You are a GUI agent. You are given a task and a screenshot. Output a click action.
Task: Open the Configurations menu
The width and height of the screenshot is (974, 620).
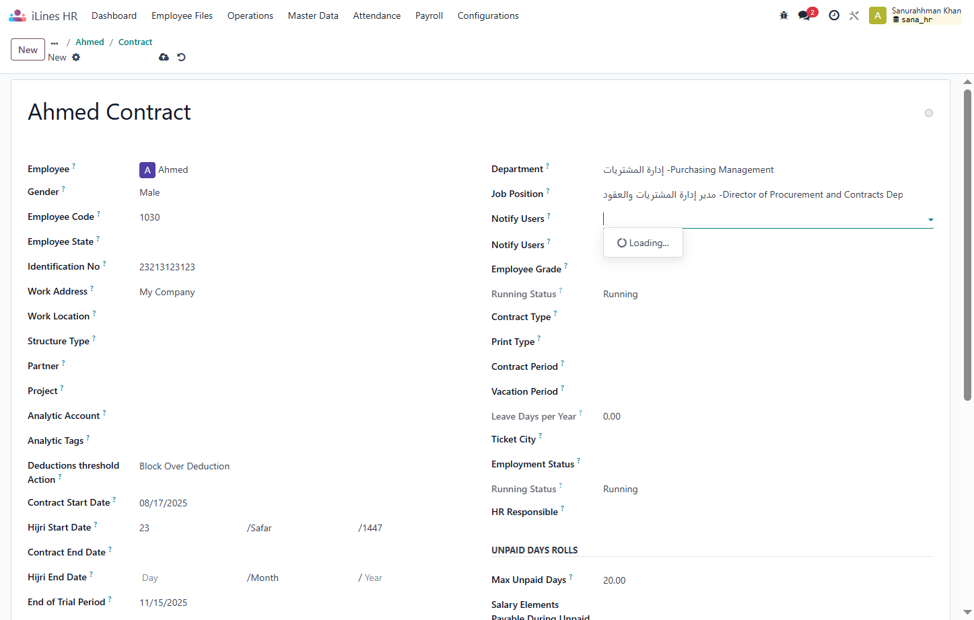coord(488,15)
